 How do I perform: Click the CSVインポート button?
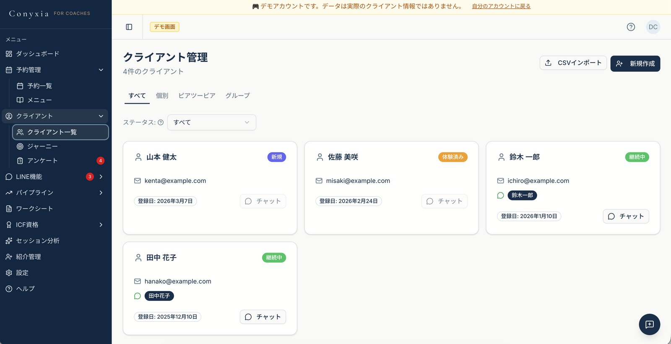click(x=573, y=63)
